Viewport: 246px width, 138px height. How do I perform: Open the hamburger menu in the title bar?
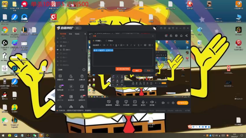click(177, 28)
